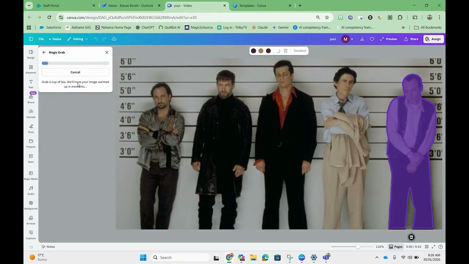Adjust the zoom slider handle
The image size is (469, 264).
pos(358,247)
